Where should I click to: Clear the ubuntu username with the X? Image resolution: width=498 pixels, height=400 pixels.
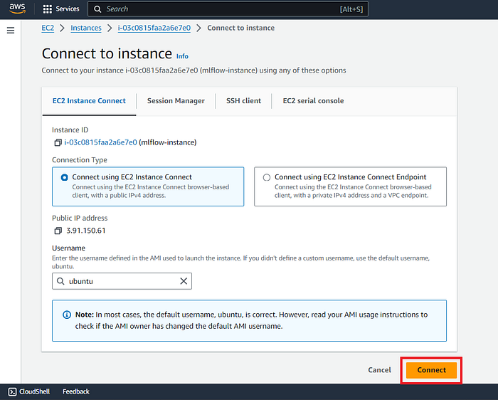tap(184, 281)
